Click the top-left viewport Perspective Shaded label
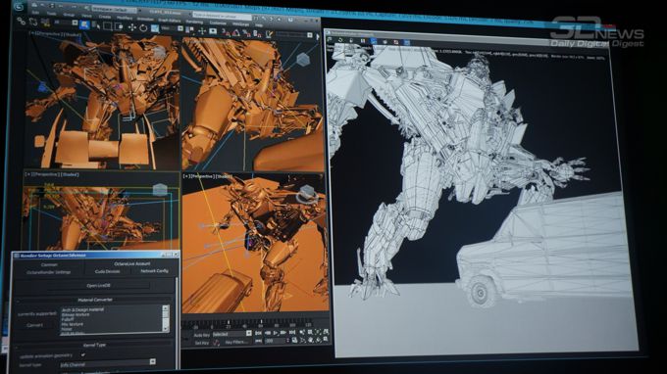Viewport: 667px width, 374px height. coord(54,34)
